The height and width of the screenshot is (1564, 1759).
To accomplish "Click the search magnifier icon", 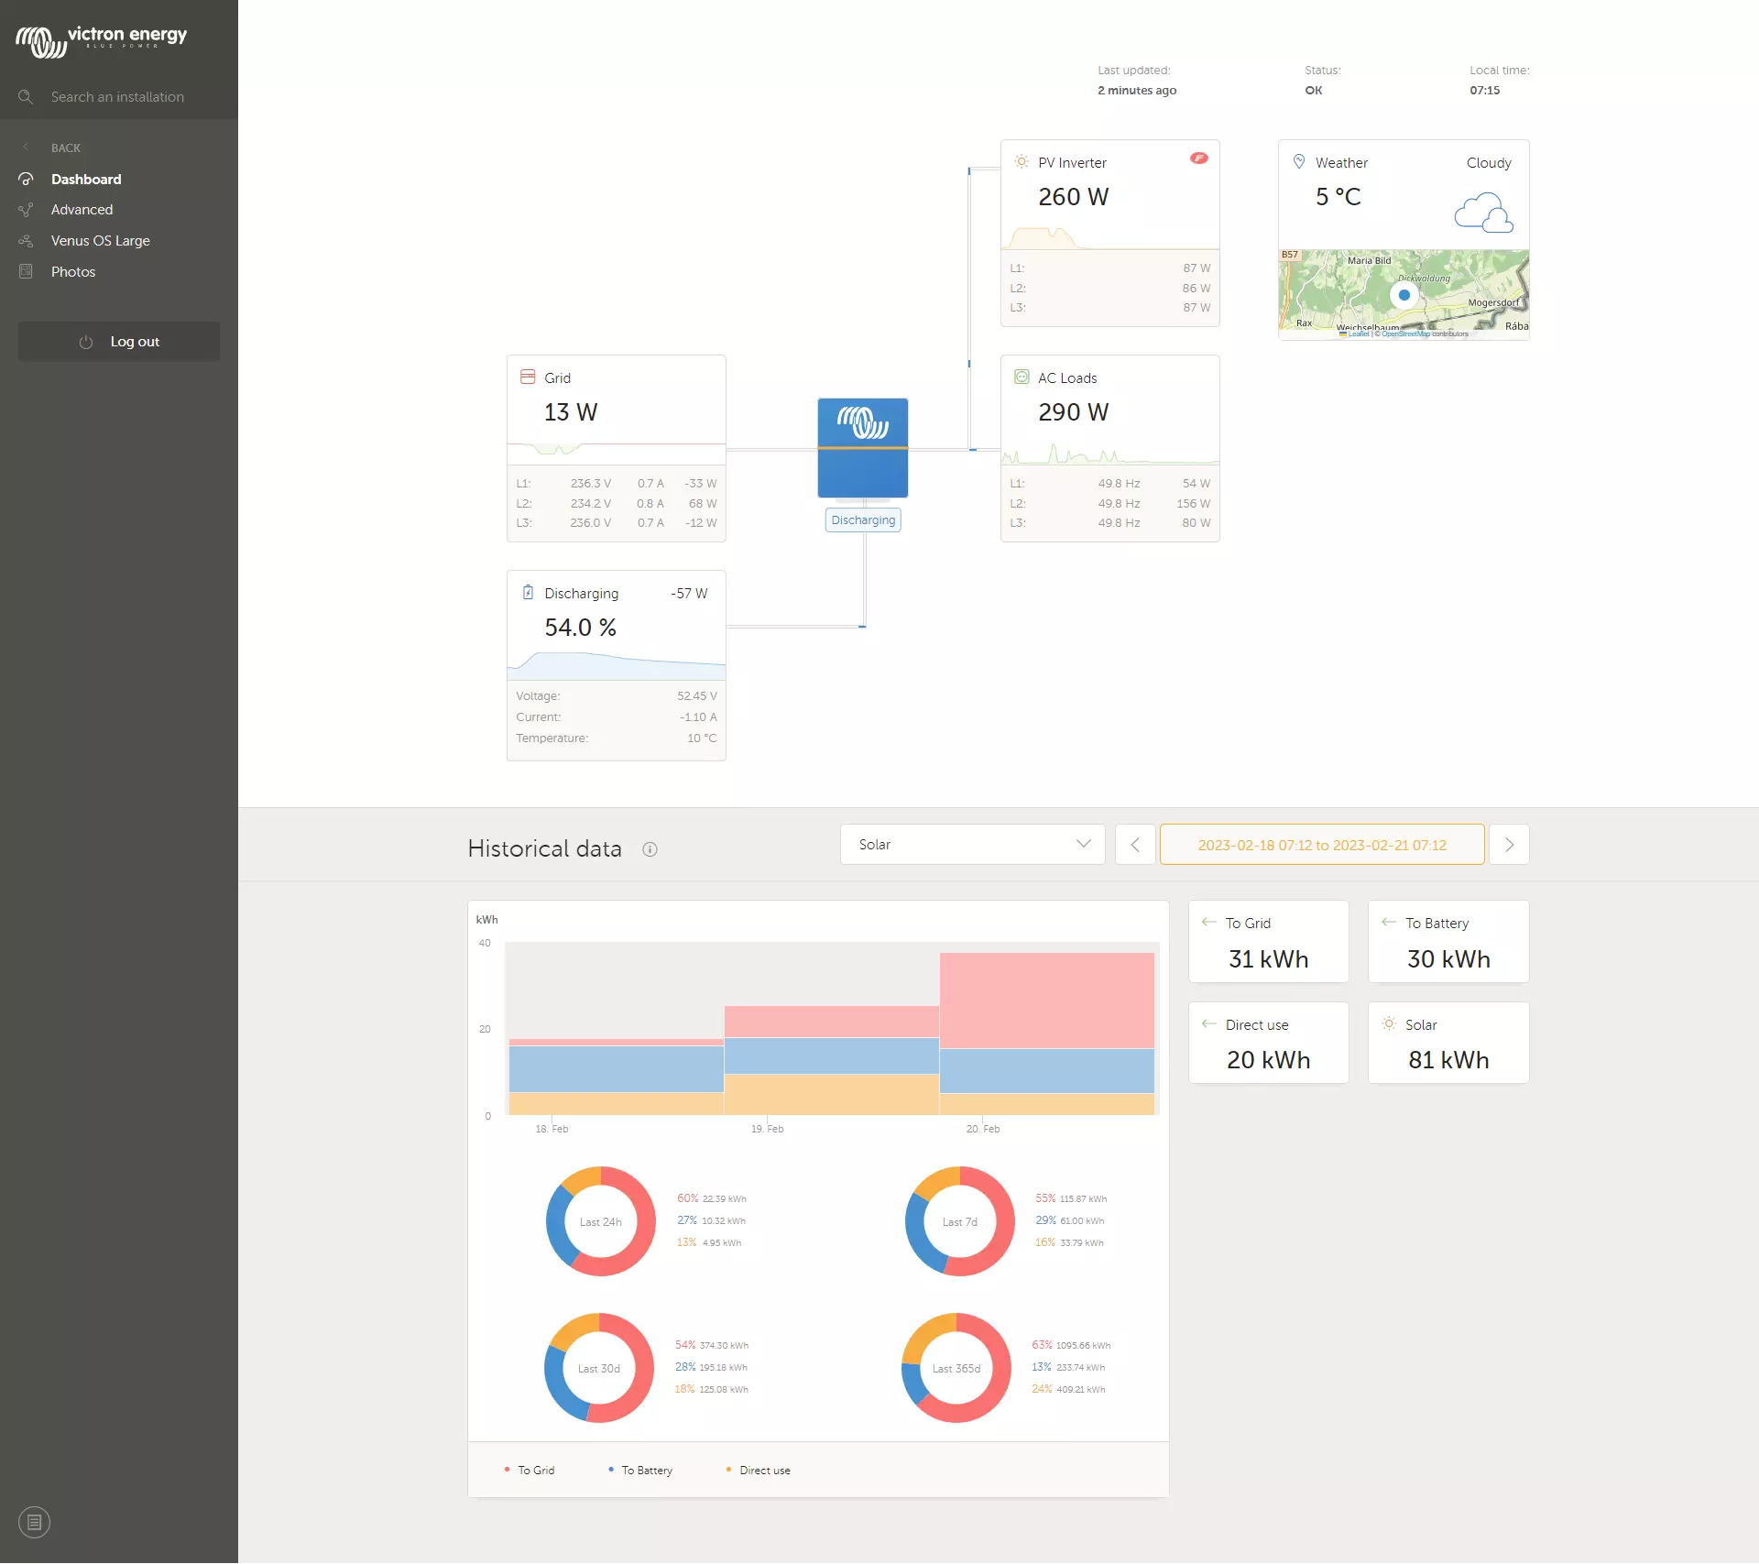I will point(26,96).
